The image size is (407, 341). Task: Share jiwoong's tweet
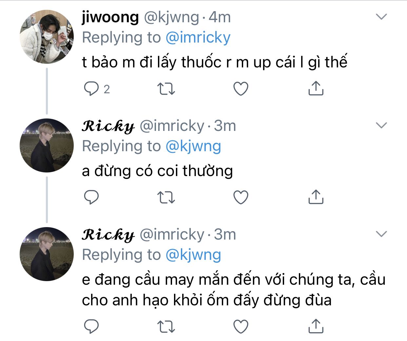pyautogui.click(x=316, y=88)
